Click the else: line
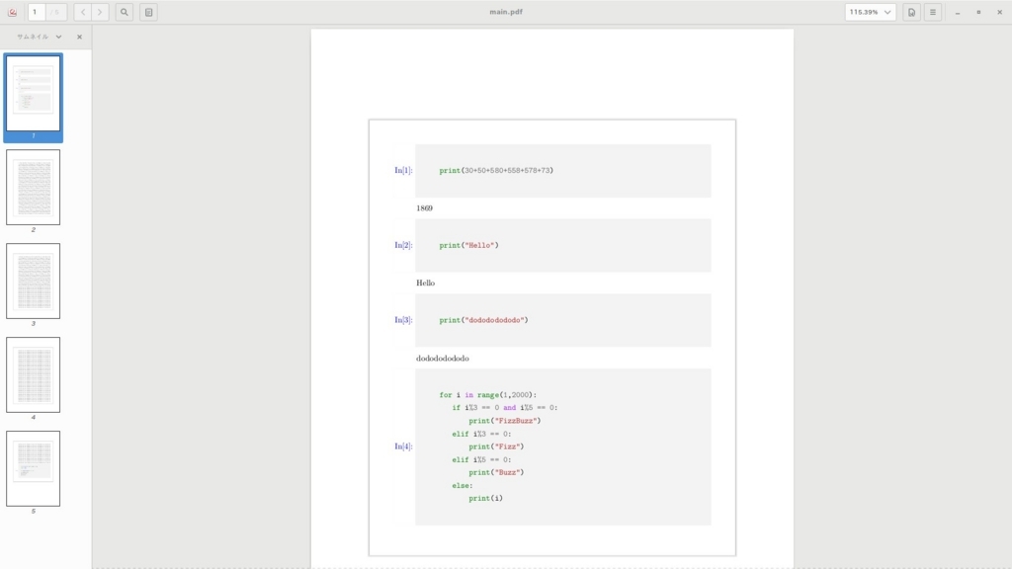Image resolution: width=1012 pixels, height=569 pixels. tap(463, 485)
